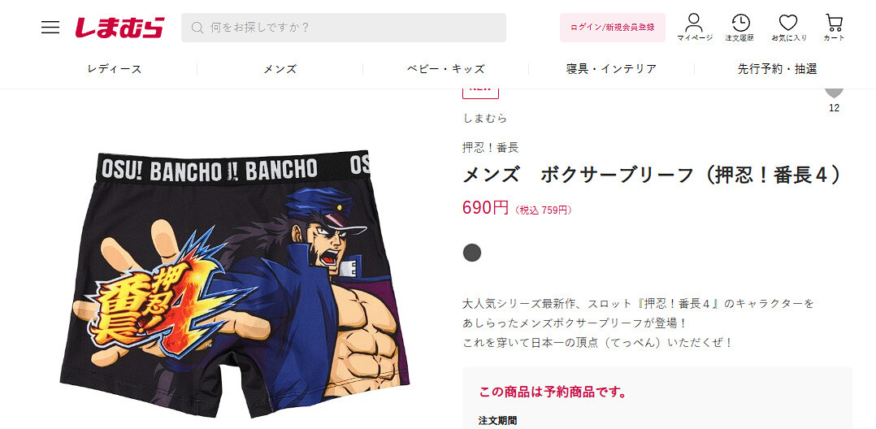
Task: Open 注文履歴 order history icon
Action: (739, 28)
